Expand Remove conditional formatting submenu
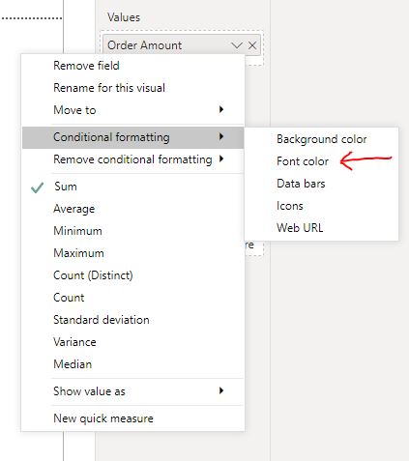The image size is (409, 461). tap(132, 159)
